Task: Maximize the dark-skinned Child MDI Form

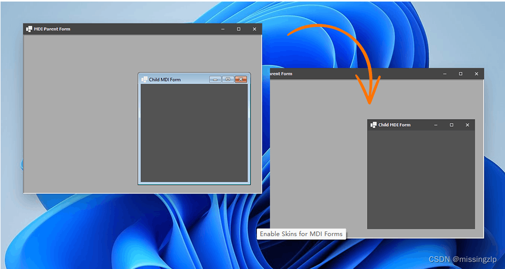Action: pyautogui.click(x=451, y=125)
